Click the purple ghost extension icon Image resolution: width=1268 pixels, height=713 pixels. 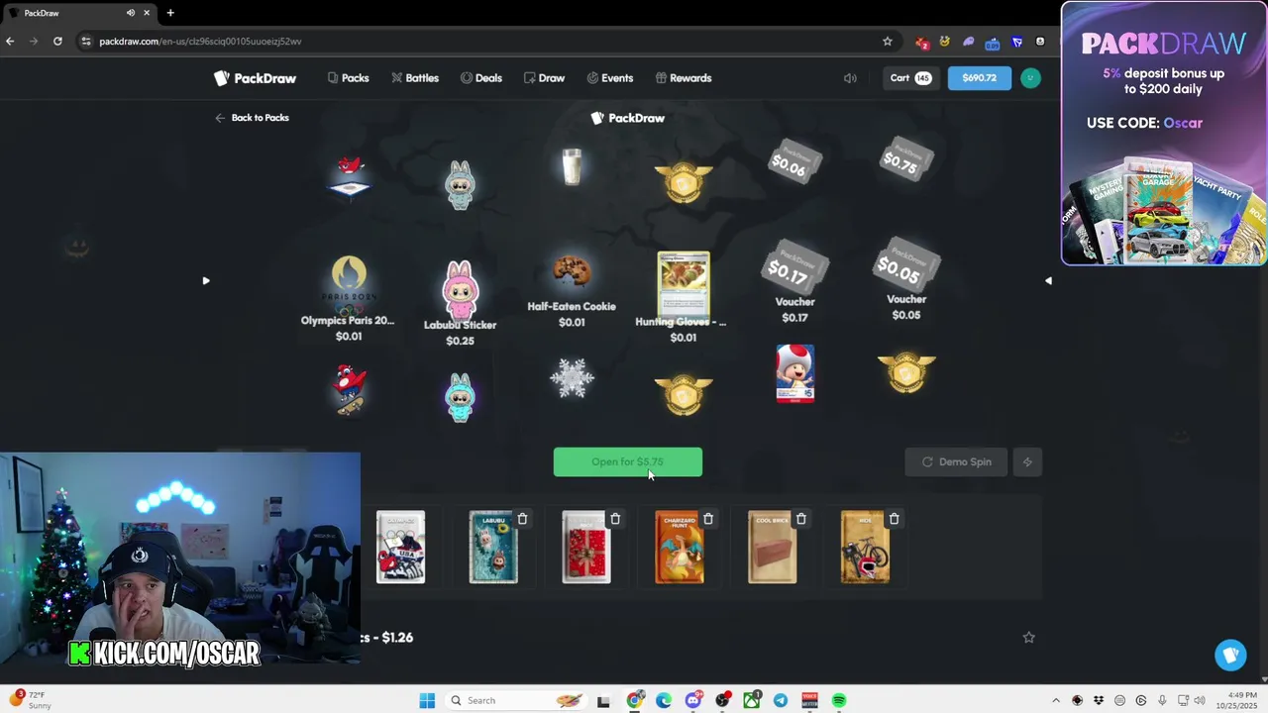pyautogui.click(x=969, y=42)
